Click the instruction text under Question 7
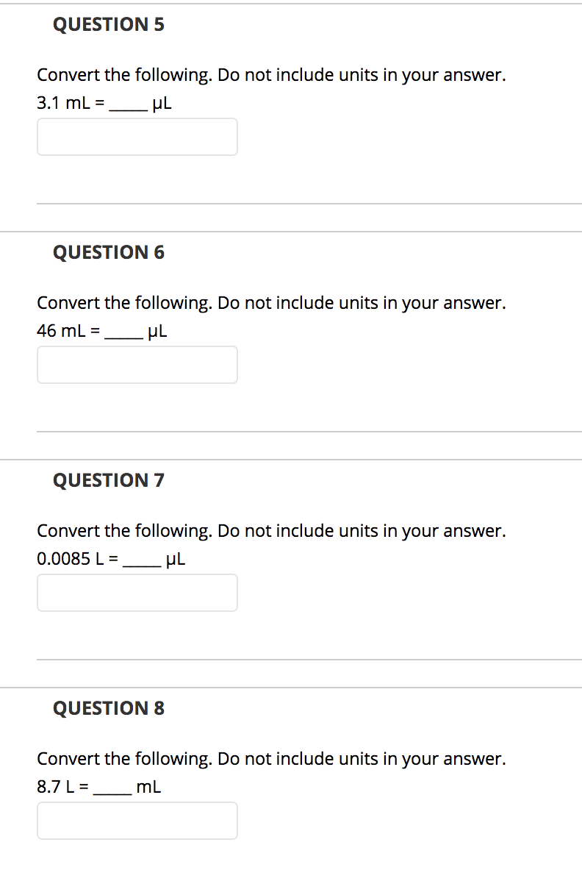The width and height of the screenshot is (582, 881). [270, 530]
